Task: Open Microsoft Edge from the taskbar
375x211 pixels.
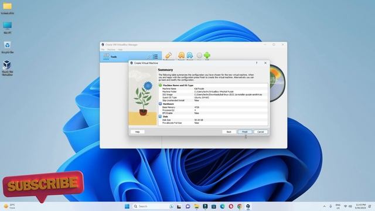Action: 223,206
